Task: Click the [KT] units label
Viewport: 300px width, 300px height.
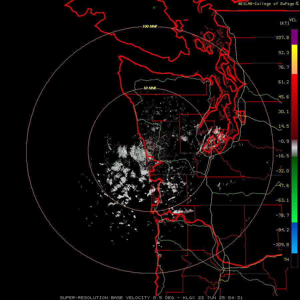Action: click(285, 23)
